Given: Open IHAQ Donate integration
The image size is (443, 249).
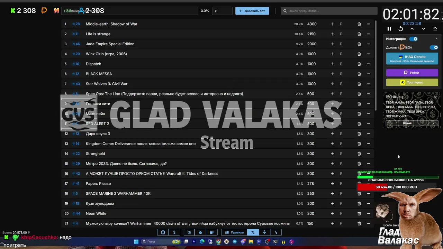Looking at the screenshot, I should tap(412, 59).
